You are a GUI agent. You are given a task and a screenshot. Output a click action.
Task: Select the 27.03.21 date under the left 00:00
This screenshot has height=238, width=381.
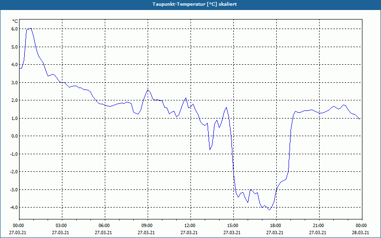click(x=18, y=232)
